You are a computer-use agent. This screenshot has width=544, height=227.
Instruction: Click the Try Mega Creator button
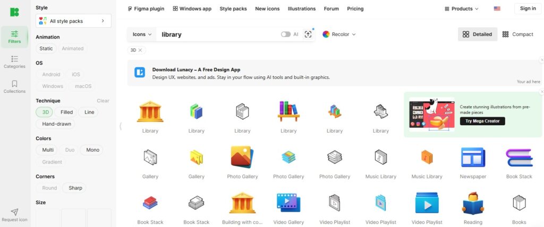pyautogui.click(x=482, y=121)
